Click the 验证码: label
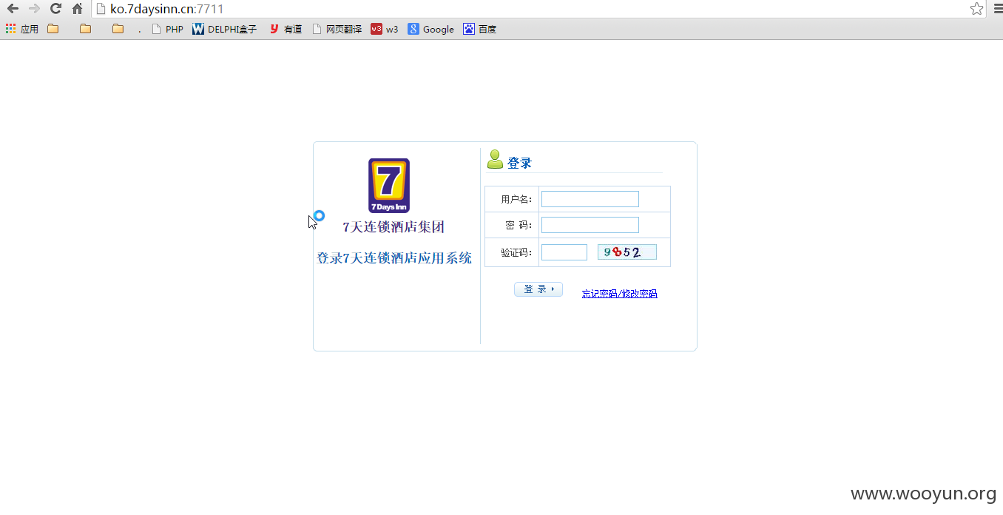This screenshot has height=515, width=1003. (516, 253)
